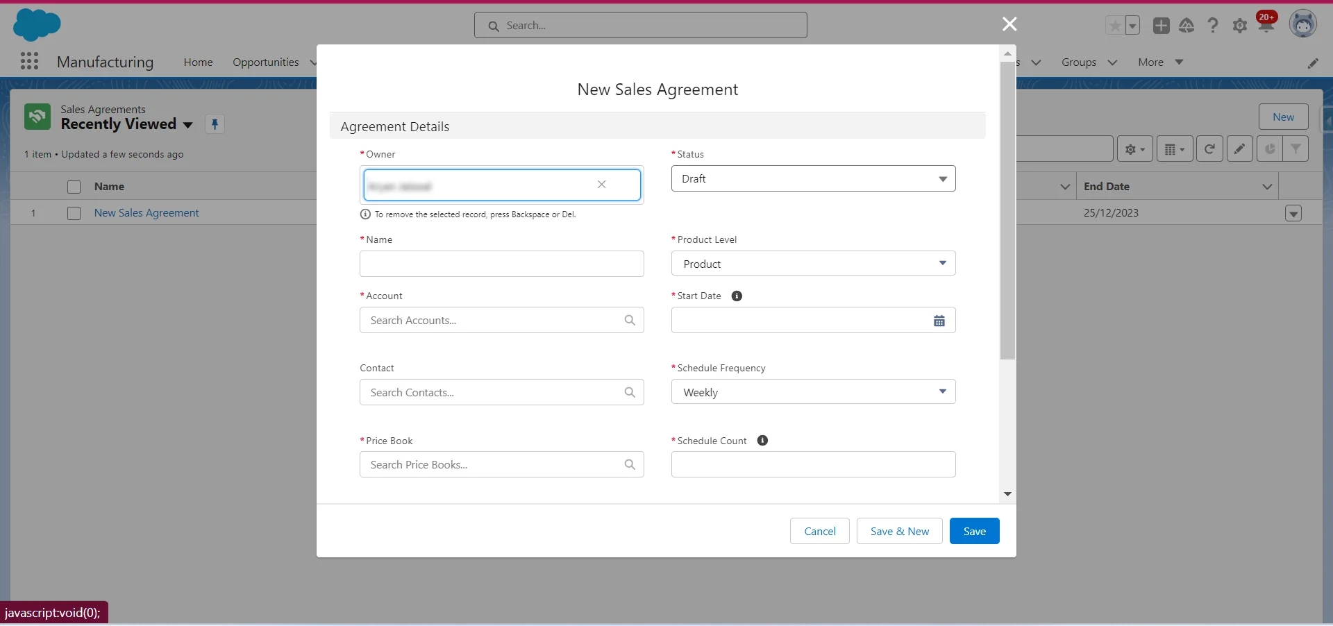Expand the Status dropdown showing Draft
The image size is (1333, 626).
[813, 179]
